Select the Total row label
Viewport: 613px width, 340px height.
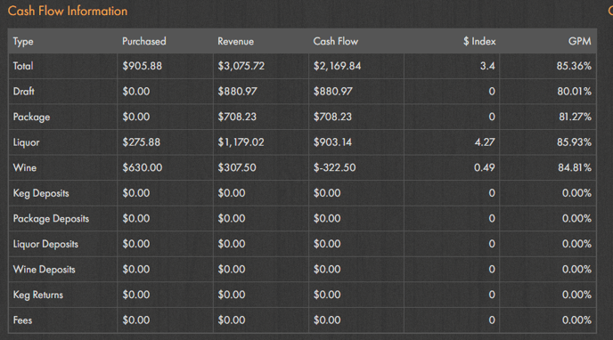click(23, 66)
